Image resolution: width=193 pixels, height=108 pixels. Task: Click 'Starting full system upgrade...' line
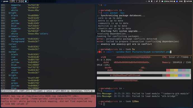click(x=121, y=31)
